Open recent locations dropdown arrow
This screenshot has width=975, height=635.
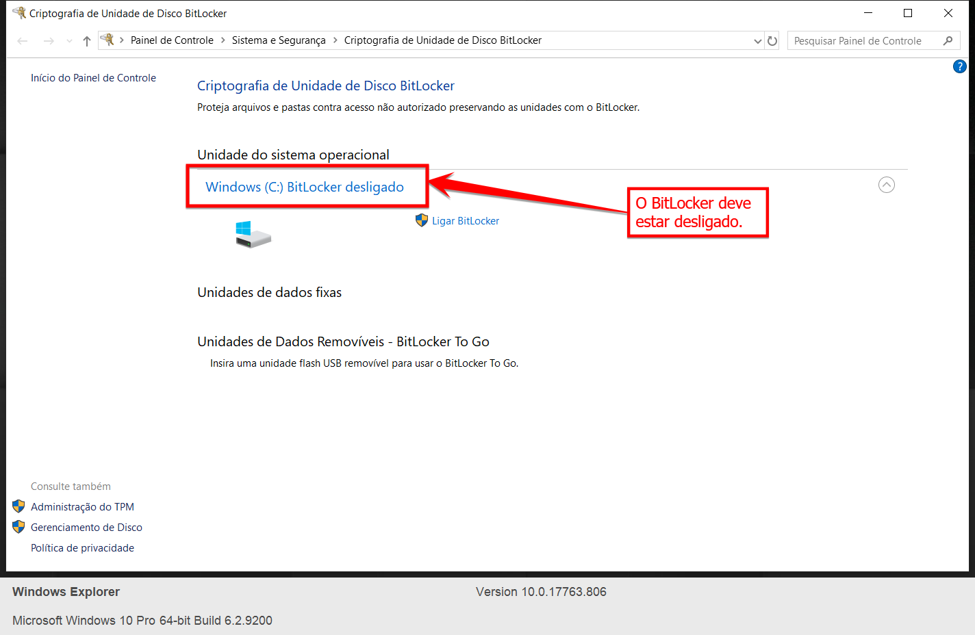click(x=69, y=41)
